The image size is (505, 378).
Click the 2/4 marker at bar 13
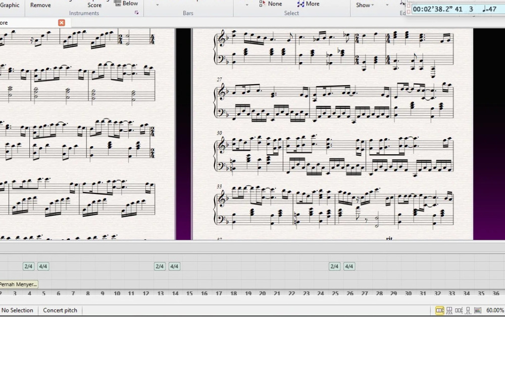click(160, 267)
